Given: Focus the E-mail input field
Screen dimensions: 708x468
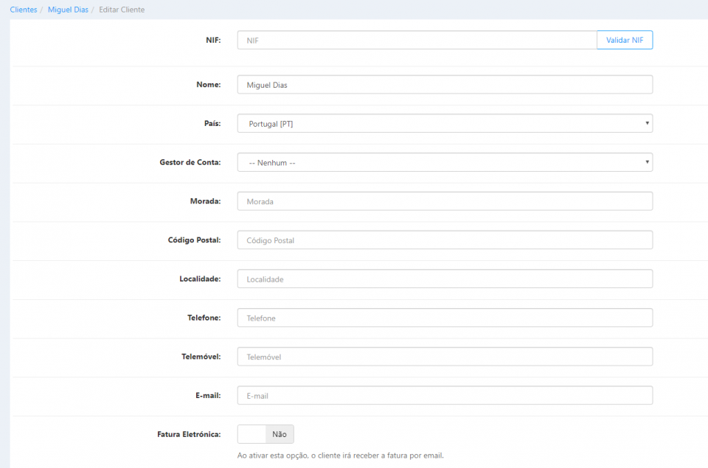Looking at the screenshot, I should click(443, 395).
